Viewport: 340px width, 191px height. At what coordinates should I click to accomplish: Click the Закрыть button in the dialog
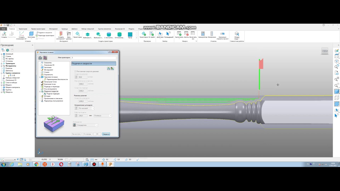[106, 134]
